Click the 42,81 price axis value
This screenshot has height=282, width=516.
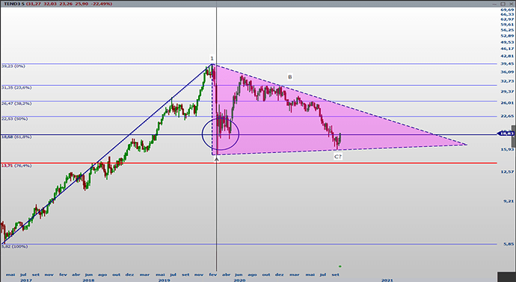tap(507, 56)
